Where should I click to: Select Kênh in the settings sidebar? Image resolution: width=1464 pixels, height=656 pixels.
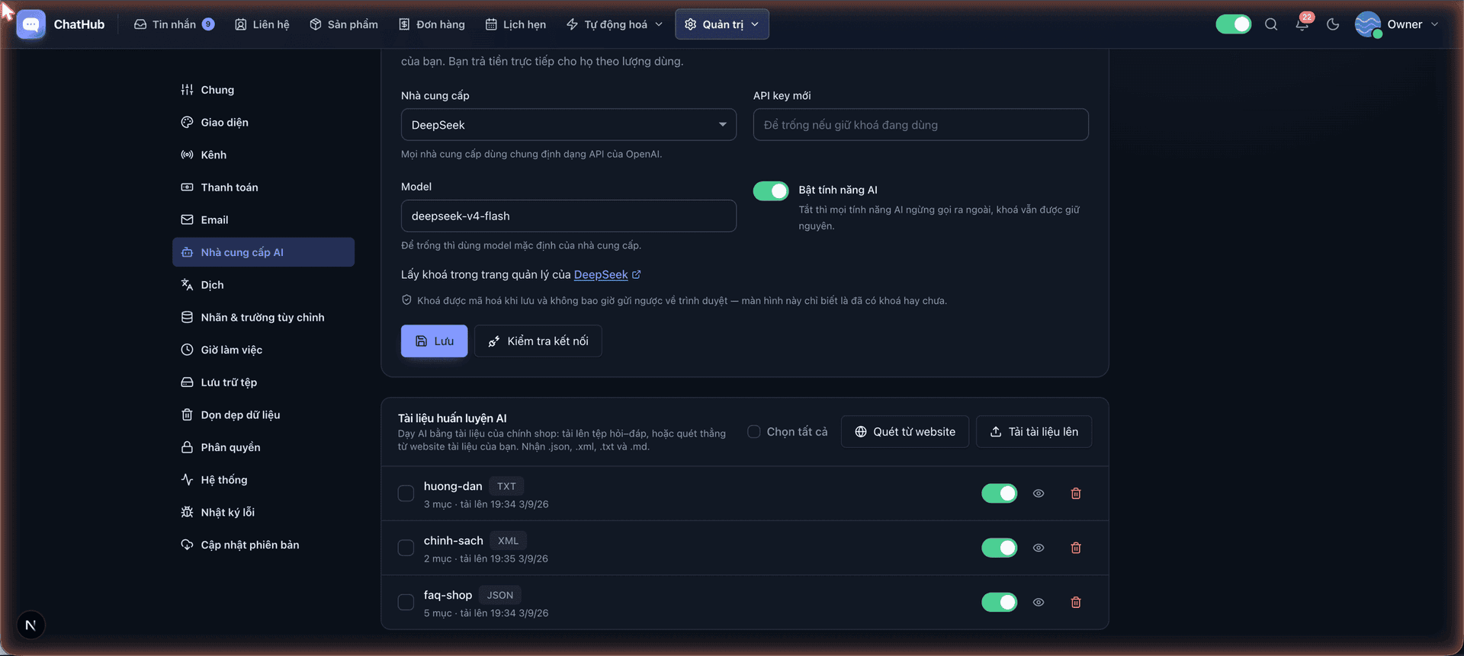(263, 155)
